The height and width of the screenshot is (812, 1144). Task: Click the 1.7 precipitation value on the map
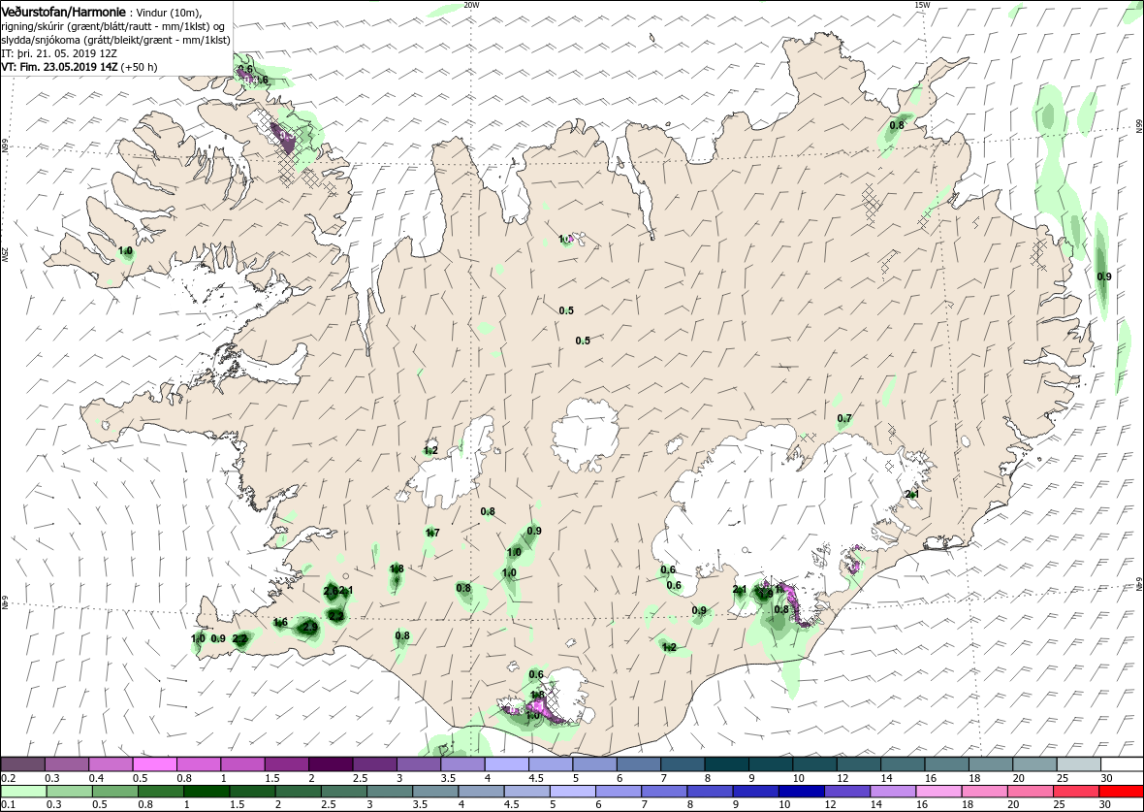(x=432, y=533)
